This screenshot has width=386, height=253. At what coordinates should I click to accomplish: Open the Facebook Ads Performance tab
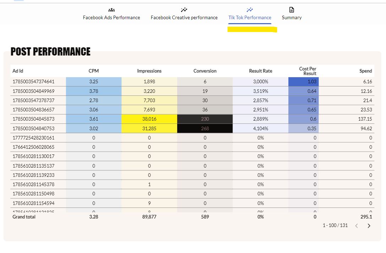click(x=112, y=17)
